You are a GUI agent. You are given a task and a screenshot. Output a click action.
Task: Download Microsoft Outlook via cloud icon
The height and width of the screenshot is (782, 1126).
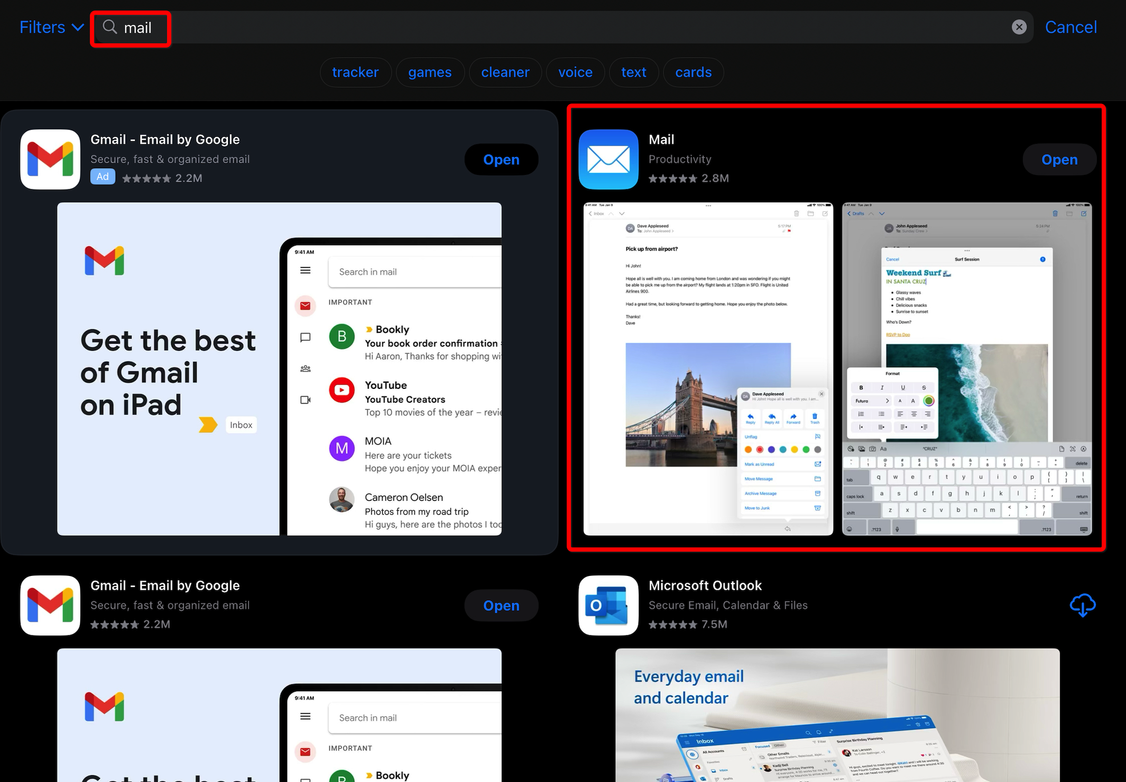click(x=1082, y=605)
